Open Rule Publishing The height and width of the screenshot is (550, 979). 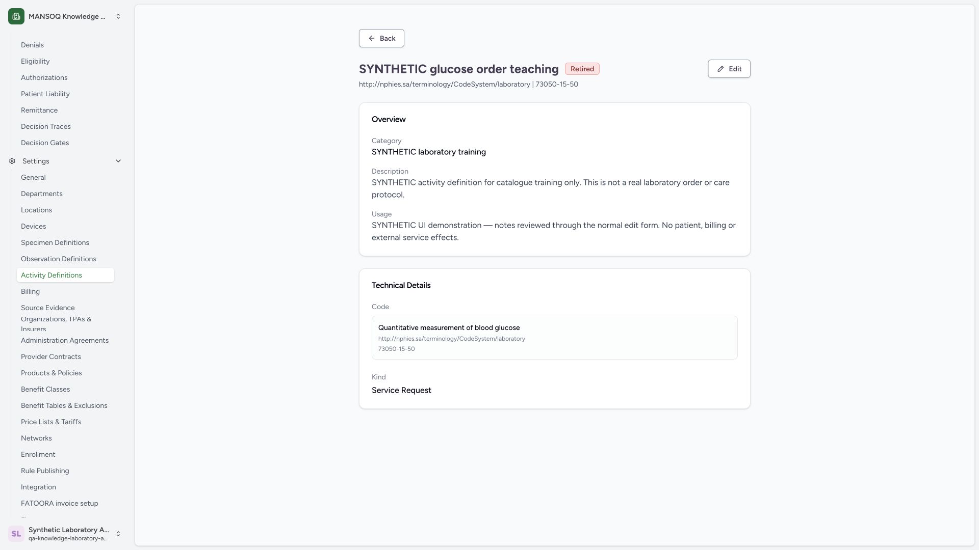pos(65,471)
